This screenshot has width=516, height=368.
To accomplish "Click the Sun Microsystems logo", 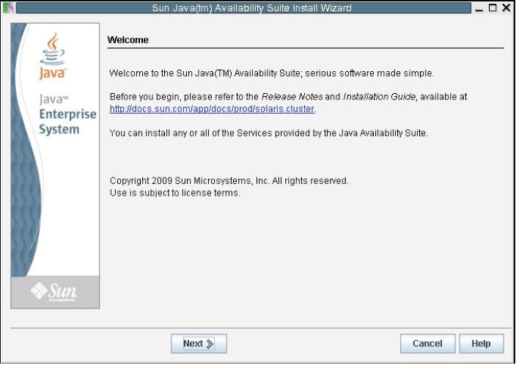I will [x=54, y=292].
